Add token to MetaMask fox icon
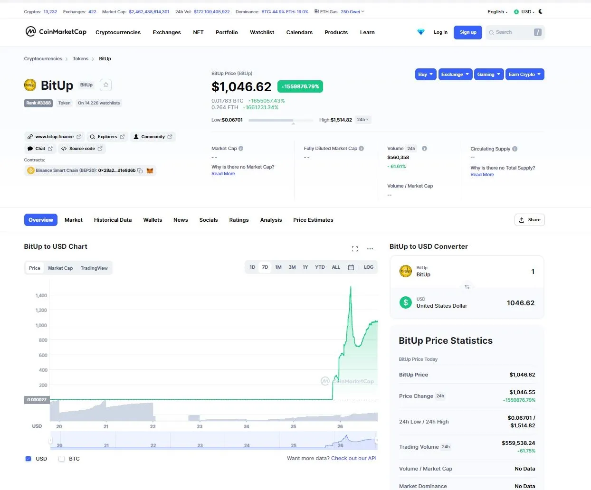The image size is (591, 490). click(x=150, y=170)
